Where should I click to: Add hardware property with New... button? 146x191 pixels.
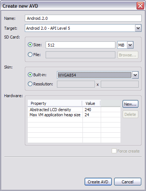(x=130, y=104)
